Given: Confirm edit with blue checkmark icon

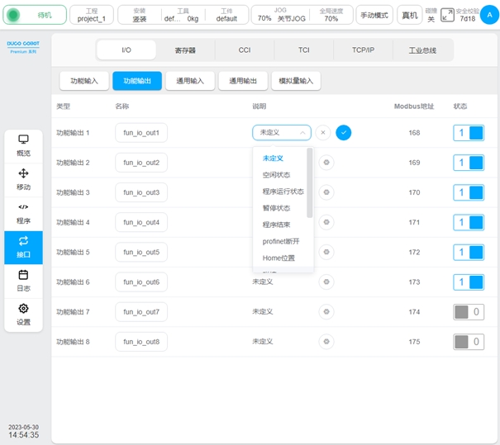Looking at the screenshot, I should [x=344, y=132].
